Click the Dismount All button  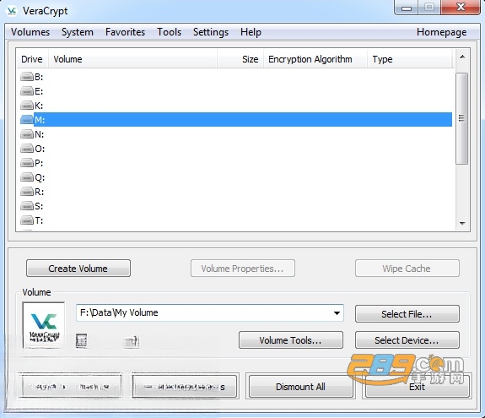[x=300, y=387]
